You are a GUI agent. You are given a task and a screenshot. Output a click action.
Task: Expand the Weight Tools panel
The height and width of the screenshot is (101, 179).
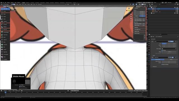pyautogui.click(x=137, y=31)
